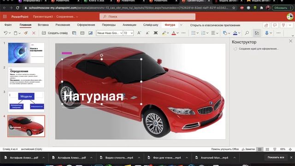The height and width of the screenshot is (166, 295).
Task: Expand highlight color dropdown arrow
Action: click(x=168, y=33)
